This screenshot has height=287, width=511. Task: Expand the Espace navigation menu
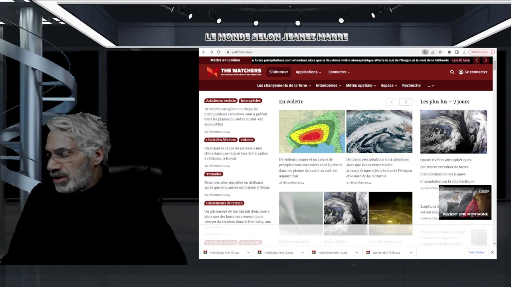click(x=389, y=85)
